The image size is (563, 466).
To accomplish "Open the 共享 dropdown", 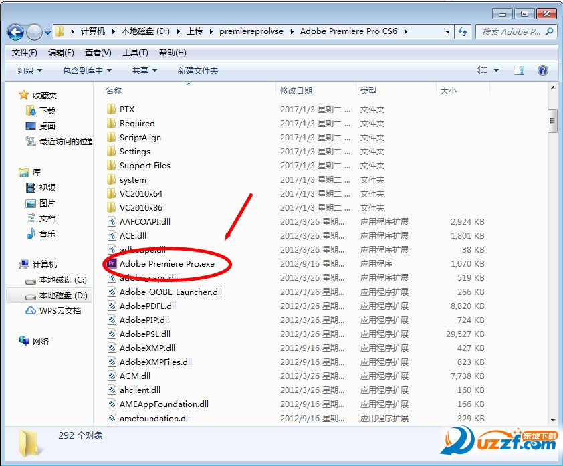I will point(144,70).
